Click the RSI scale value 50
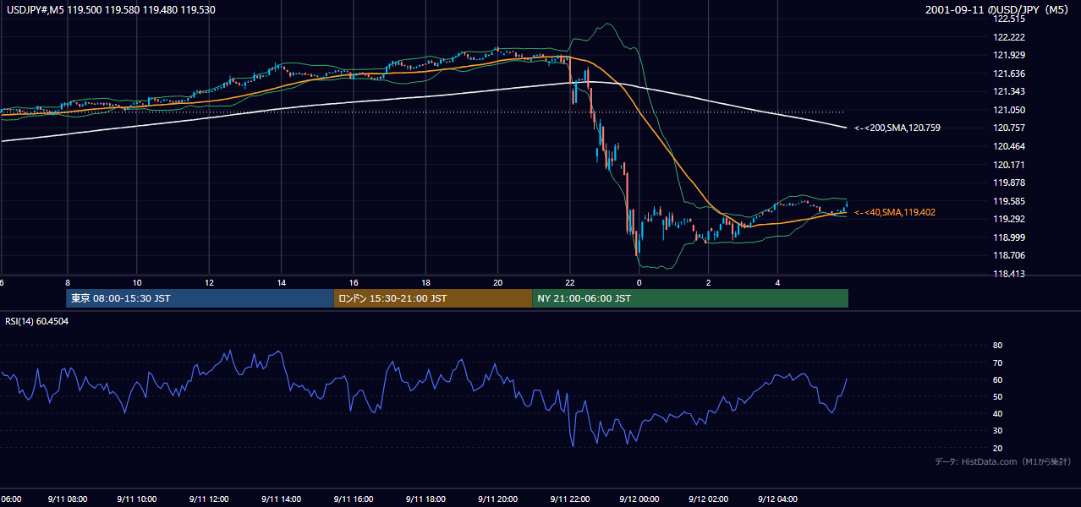1081x507 pixels. click(x=997, y=396)
